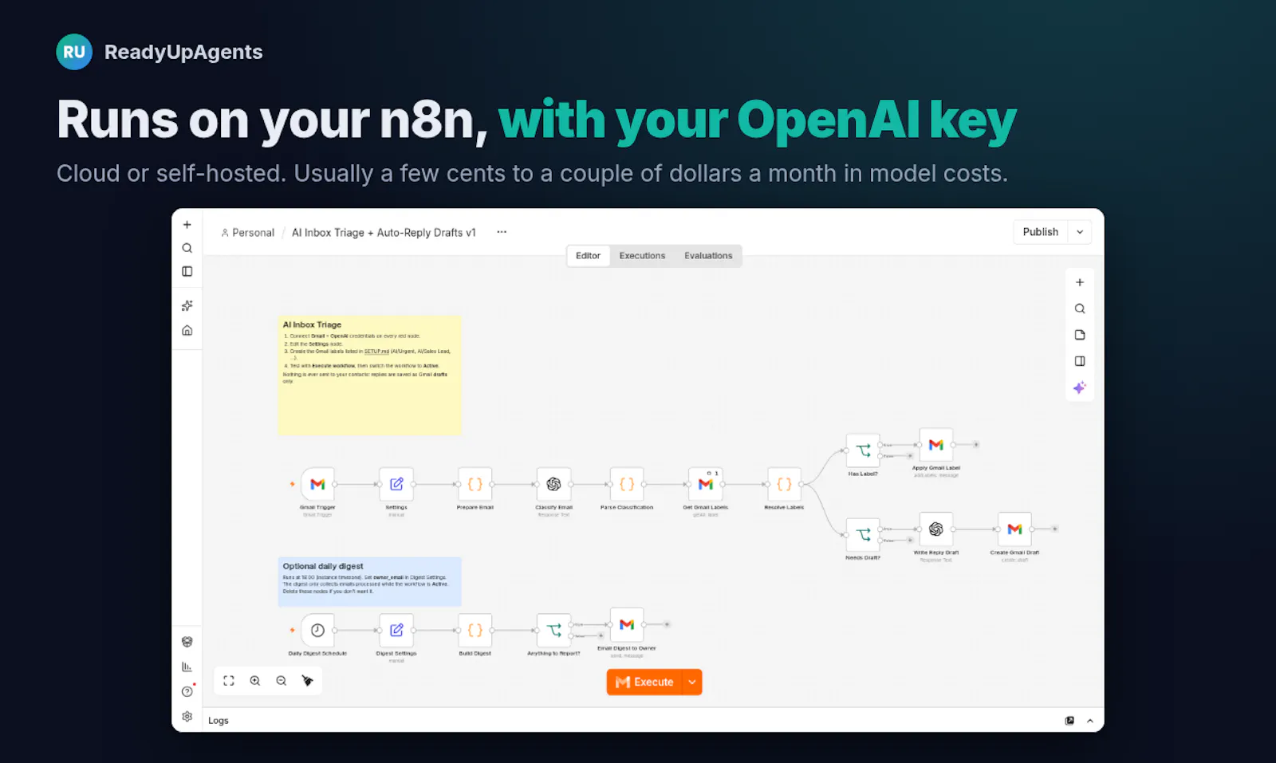Image resolution: width=1276 pixels, height=763 pixels.
Task: Select the Classify Email OpenAI node
Action: pyautogui.click(x=553, y=484)
